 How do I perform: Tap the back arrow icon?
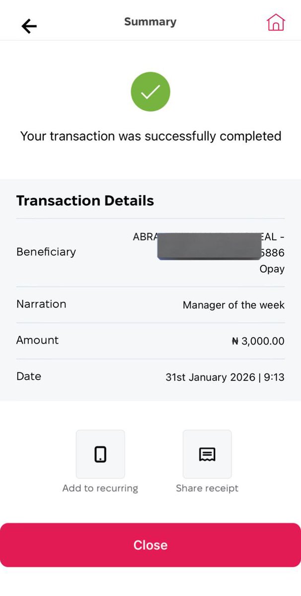tap(29, 26)
